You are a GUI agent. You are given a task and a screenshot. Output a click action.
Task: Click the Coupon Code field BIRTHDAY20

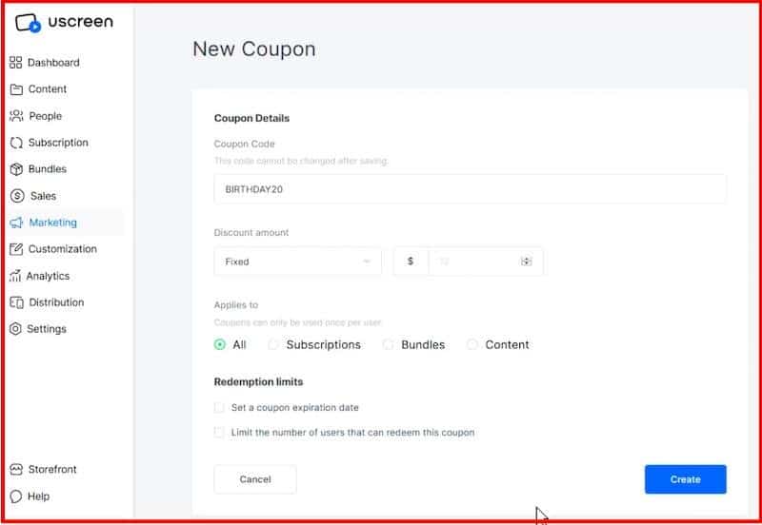pyautogui.click(x=470, y=189)
